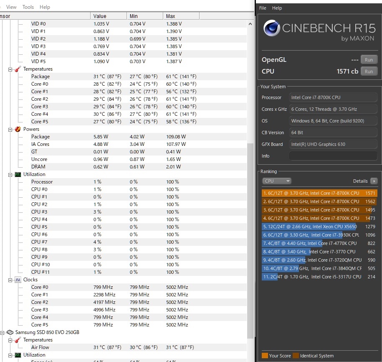Click the Info input field in Cinebench
The width and height of the screenshot is (382, 362).
333,156
